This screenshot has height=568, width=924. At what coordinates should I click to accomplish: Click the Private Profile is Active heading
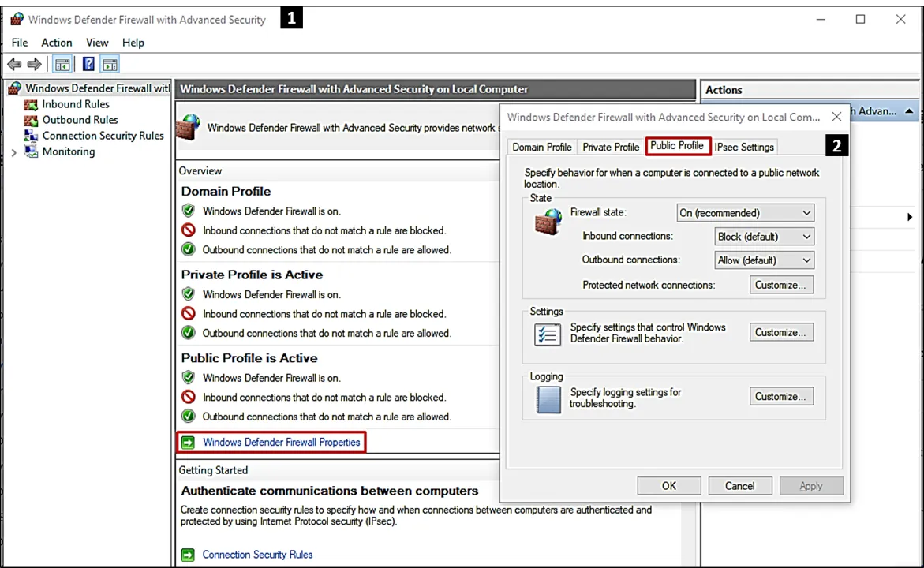coord(252,275)
